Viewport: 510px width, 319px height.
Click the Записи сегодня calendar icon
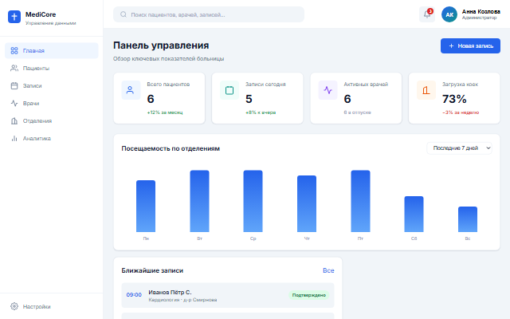[x=229, y=90]
